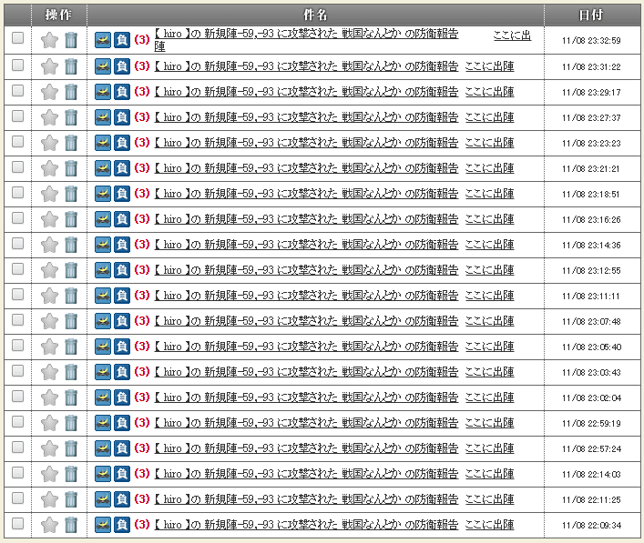
Task: Click ここに出陣 in 11/08 22:57:24 row
Action: point(489,447)
